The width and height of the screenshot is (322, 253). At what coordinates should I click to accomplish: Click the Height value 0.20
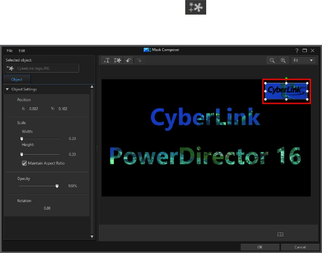(72, 154)
